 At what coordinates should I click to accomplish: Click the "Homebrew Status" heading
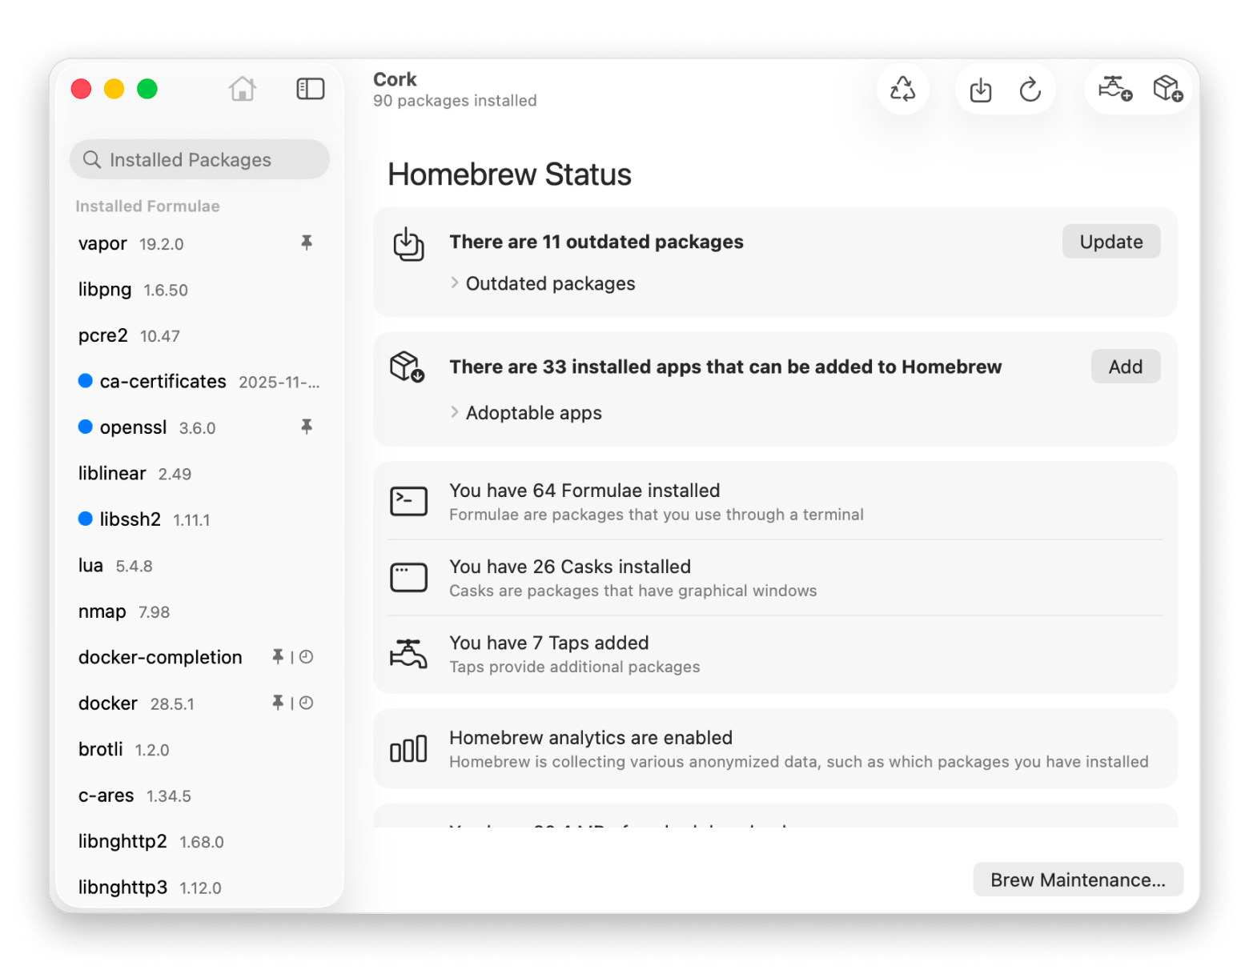tap(510, 174)
